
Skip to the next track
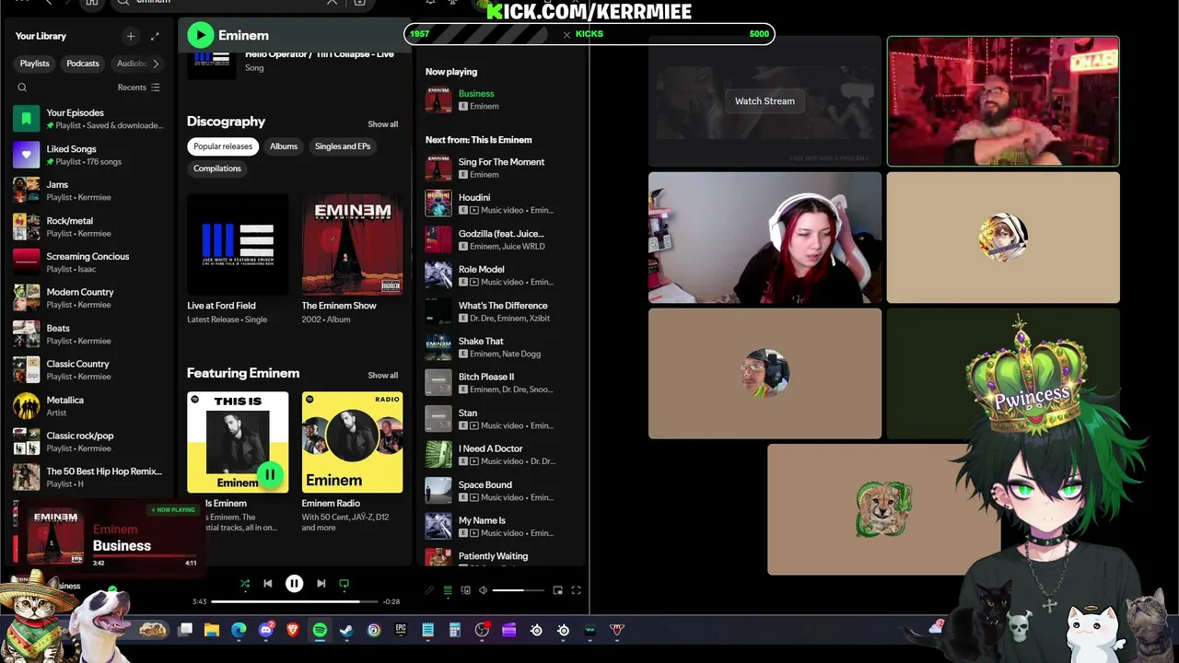pos(321,584)
